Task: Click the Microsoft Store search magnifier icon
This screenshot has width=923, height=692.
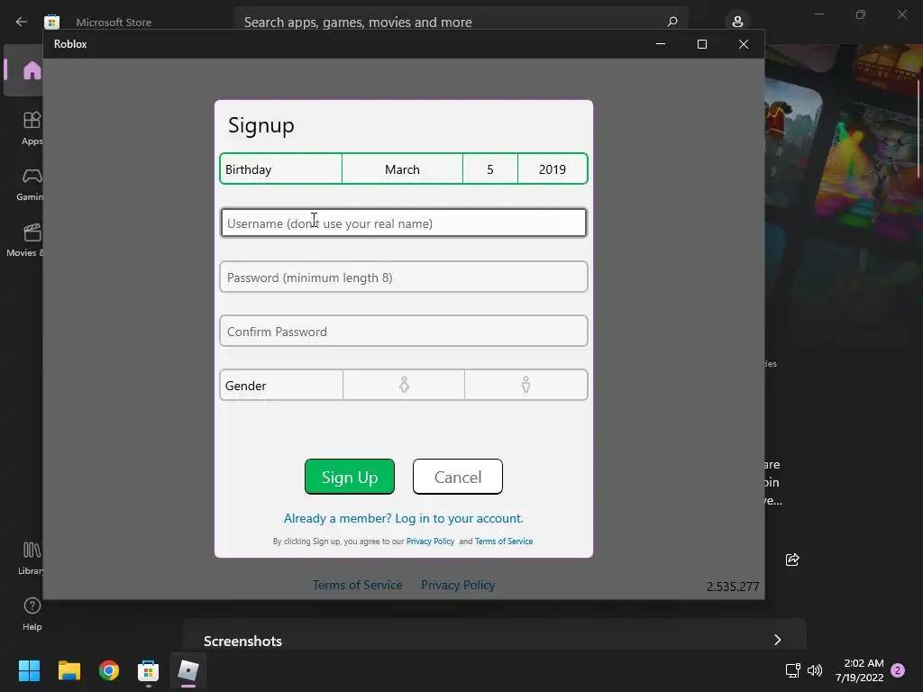Action: 672,22
